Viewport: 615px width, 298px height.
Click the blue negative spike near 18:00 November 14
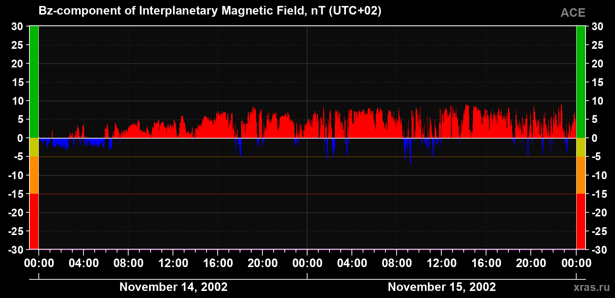[240, 147]
